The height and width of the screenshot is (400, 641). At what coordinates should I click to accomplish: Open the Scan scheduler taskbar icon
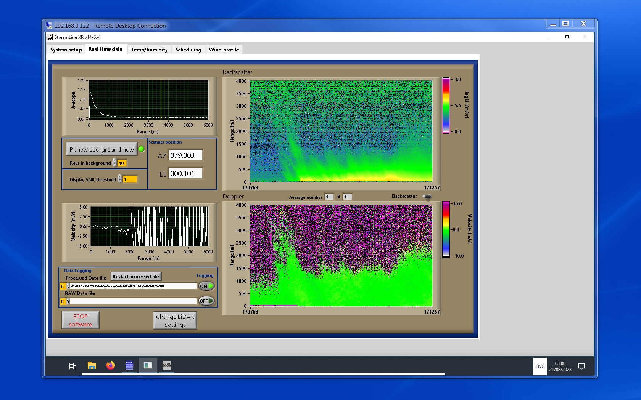click(x=166, y=365)
